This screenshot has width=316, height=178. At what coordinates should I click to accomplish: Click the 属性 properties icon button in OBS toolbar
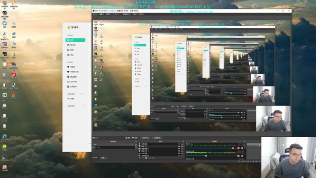point(128,138)
